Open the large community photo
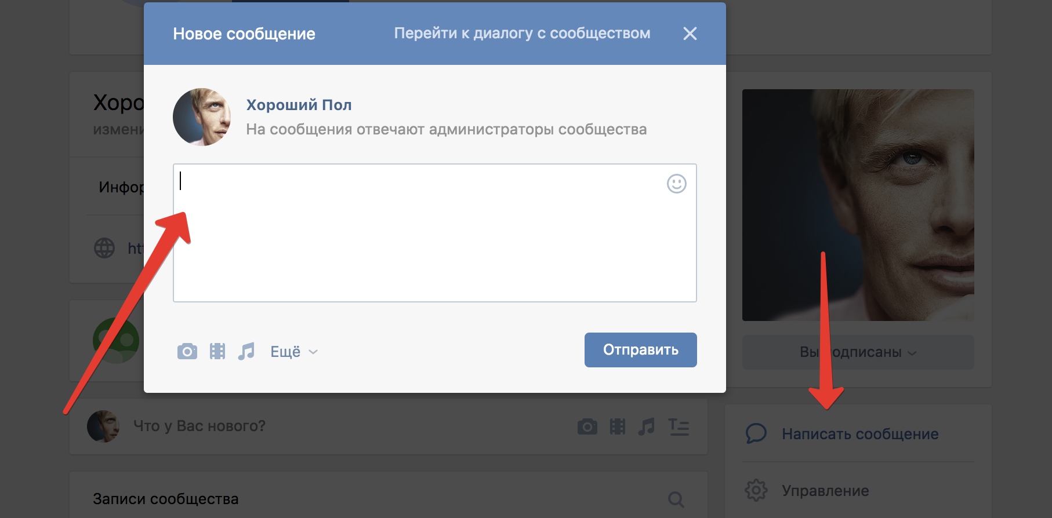This screenshot has height=518, width=1052. tap(858, 205)
